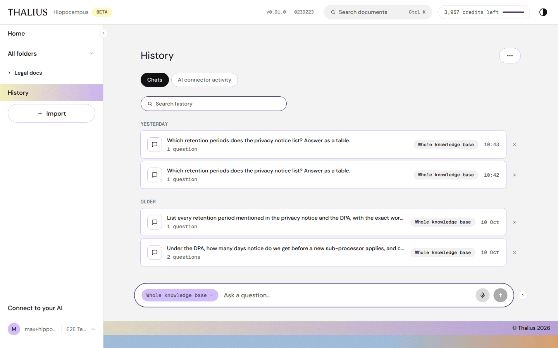Click the THALIUS logo
The image size is (558, 348).
(x=28, y=12)
